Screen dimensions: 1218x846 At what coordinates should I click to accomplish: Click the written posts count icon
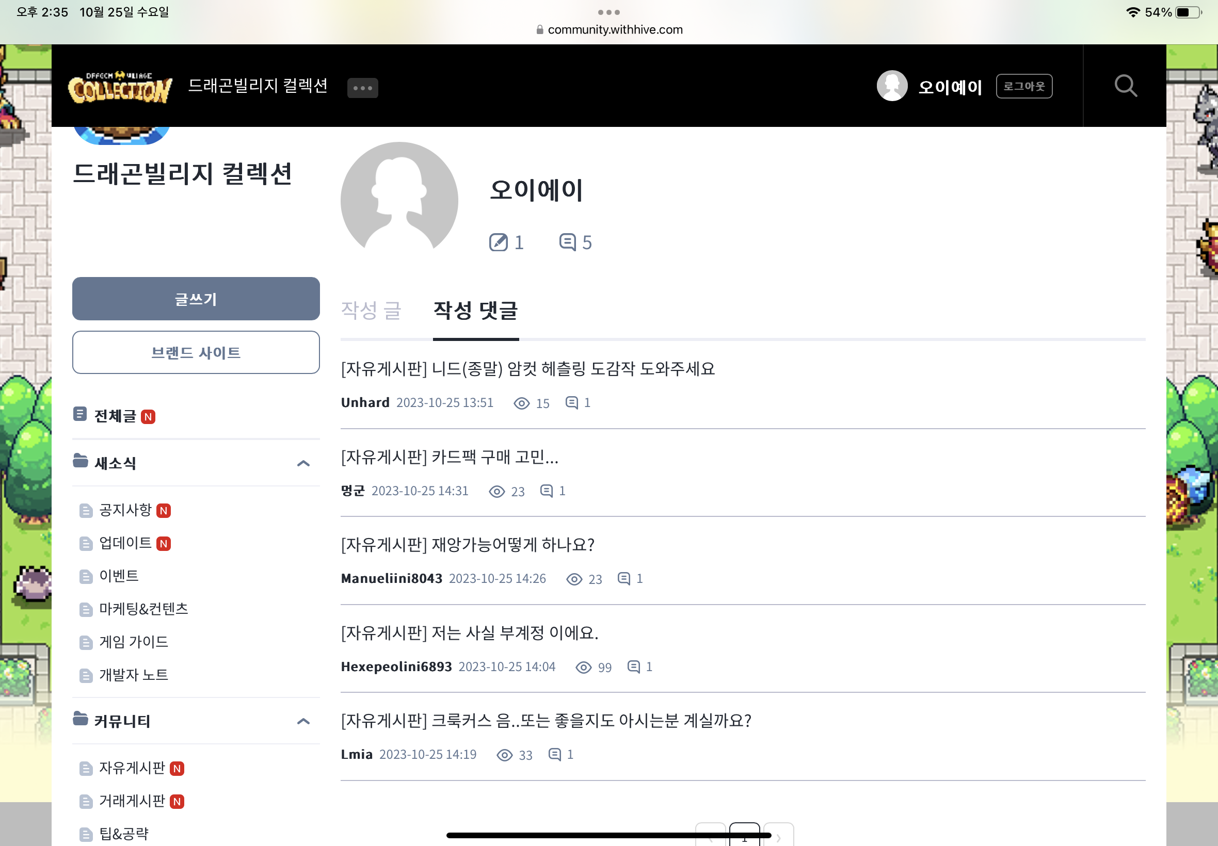pyautogui.click(x=498, y=242)
